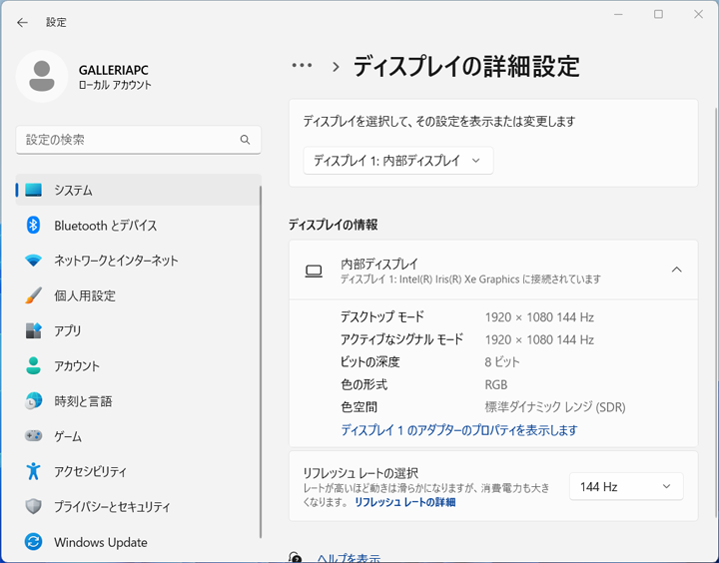Click the Bluetooth icon in the sidebar
Screen dimensions: 719x563
[33, 226]
